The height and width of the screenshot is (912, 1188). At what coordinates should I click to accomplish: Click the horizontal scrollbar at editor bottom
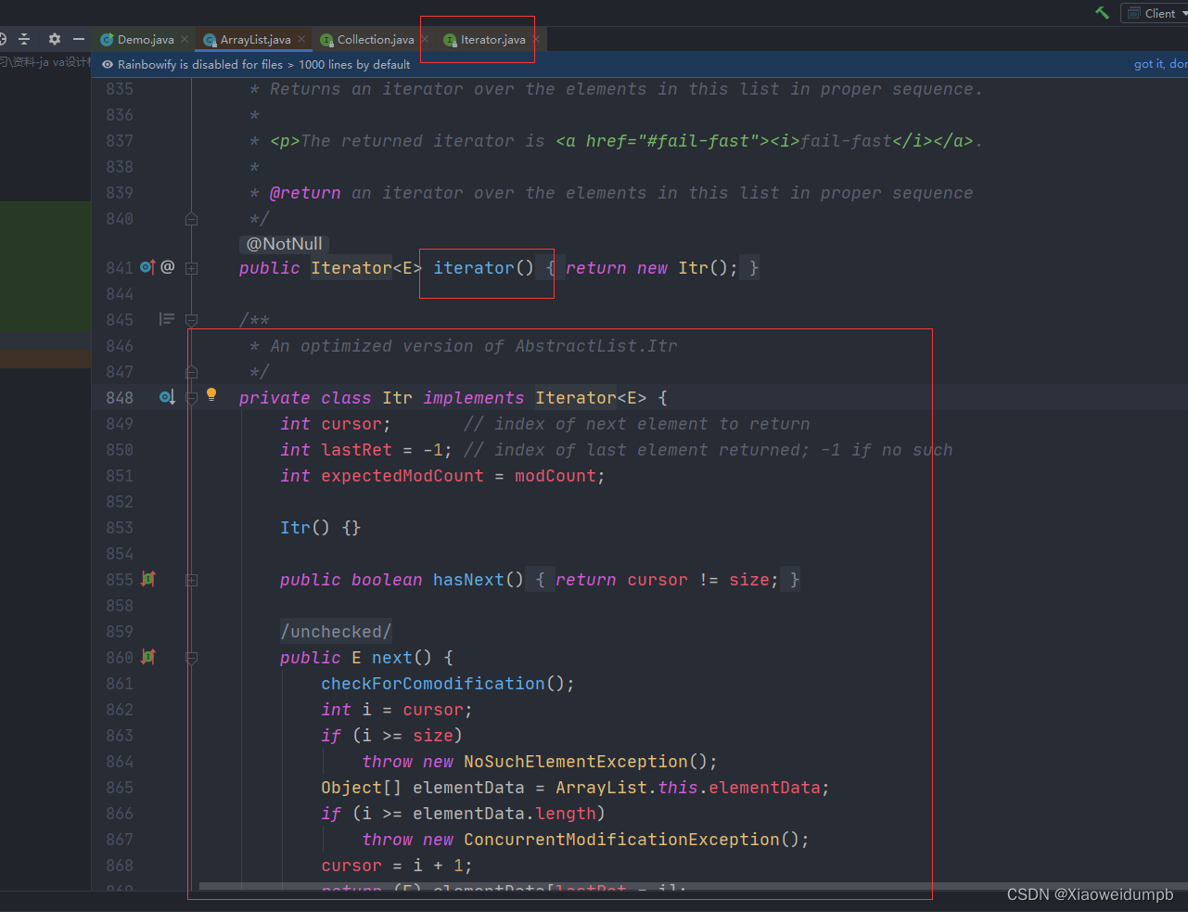[x=693, y=886]
